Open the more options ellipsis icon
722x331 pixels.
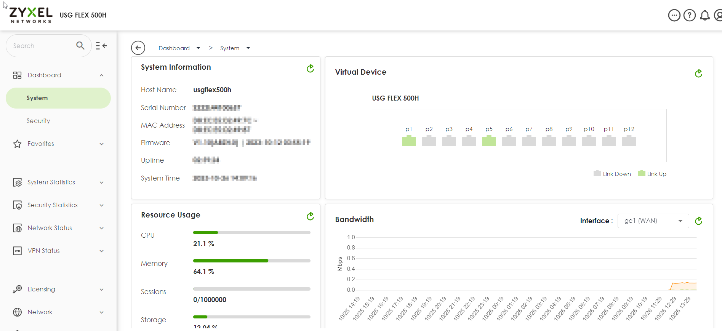[x=674, y=16]
